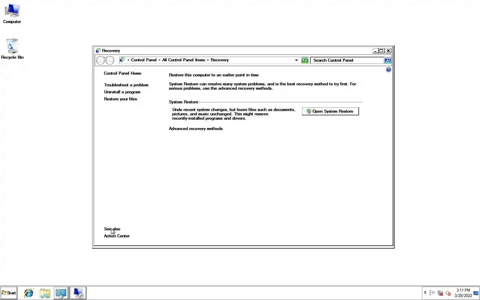The width and height of the screenshot is (480, 300).
Task: Click the muted speaker volume tray icon
Action: (x=448, y=293)
